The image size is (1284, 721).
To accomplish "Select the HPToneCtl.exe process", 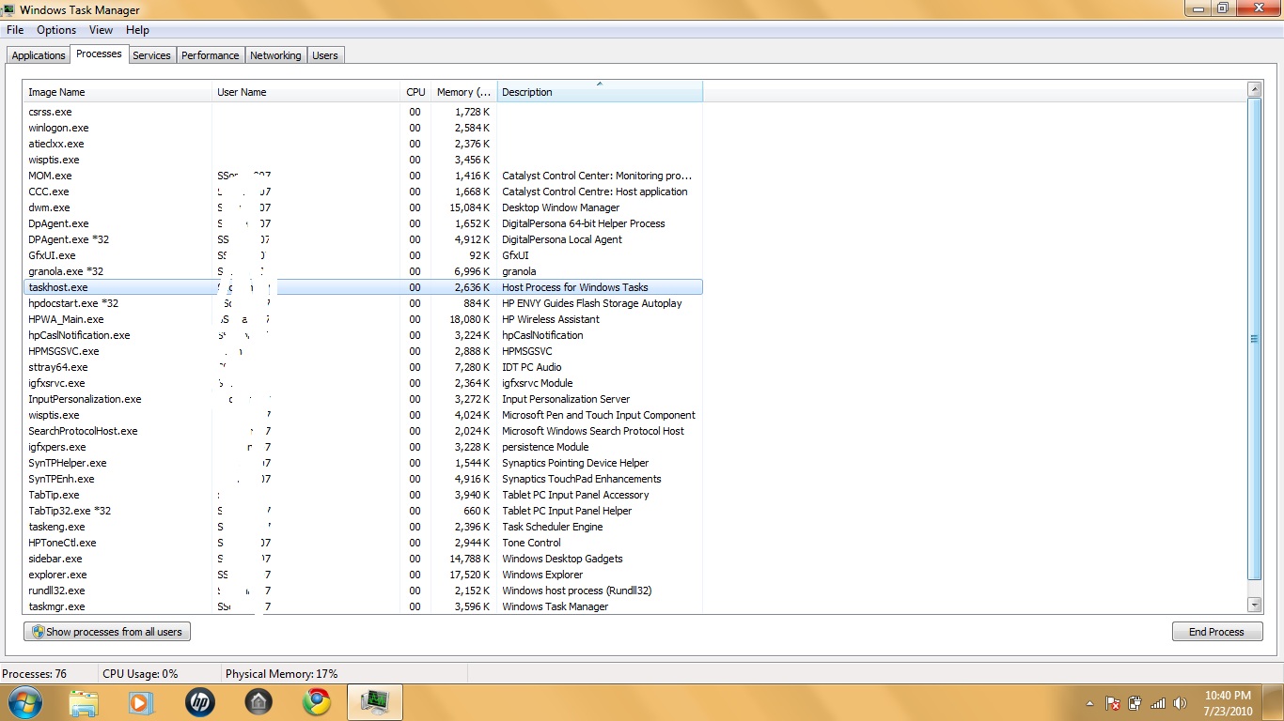I will coord(363,543).
